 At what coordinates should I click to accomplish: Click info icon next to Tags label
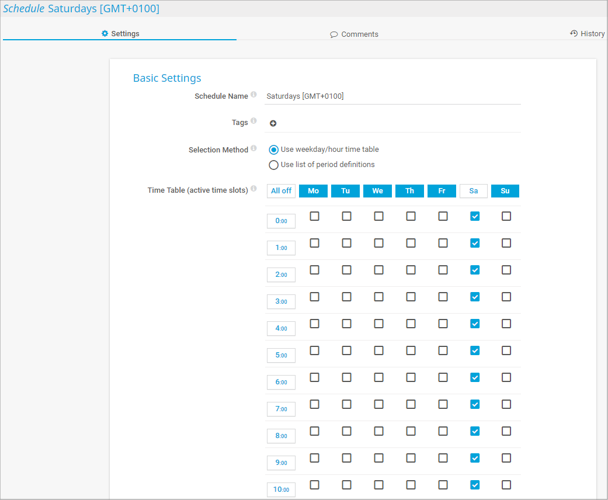pyautogui.click(x=253, y=121)
